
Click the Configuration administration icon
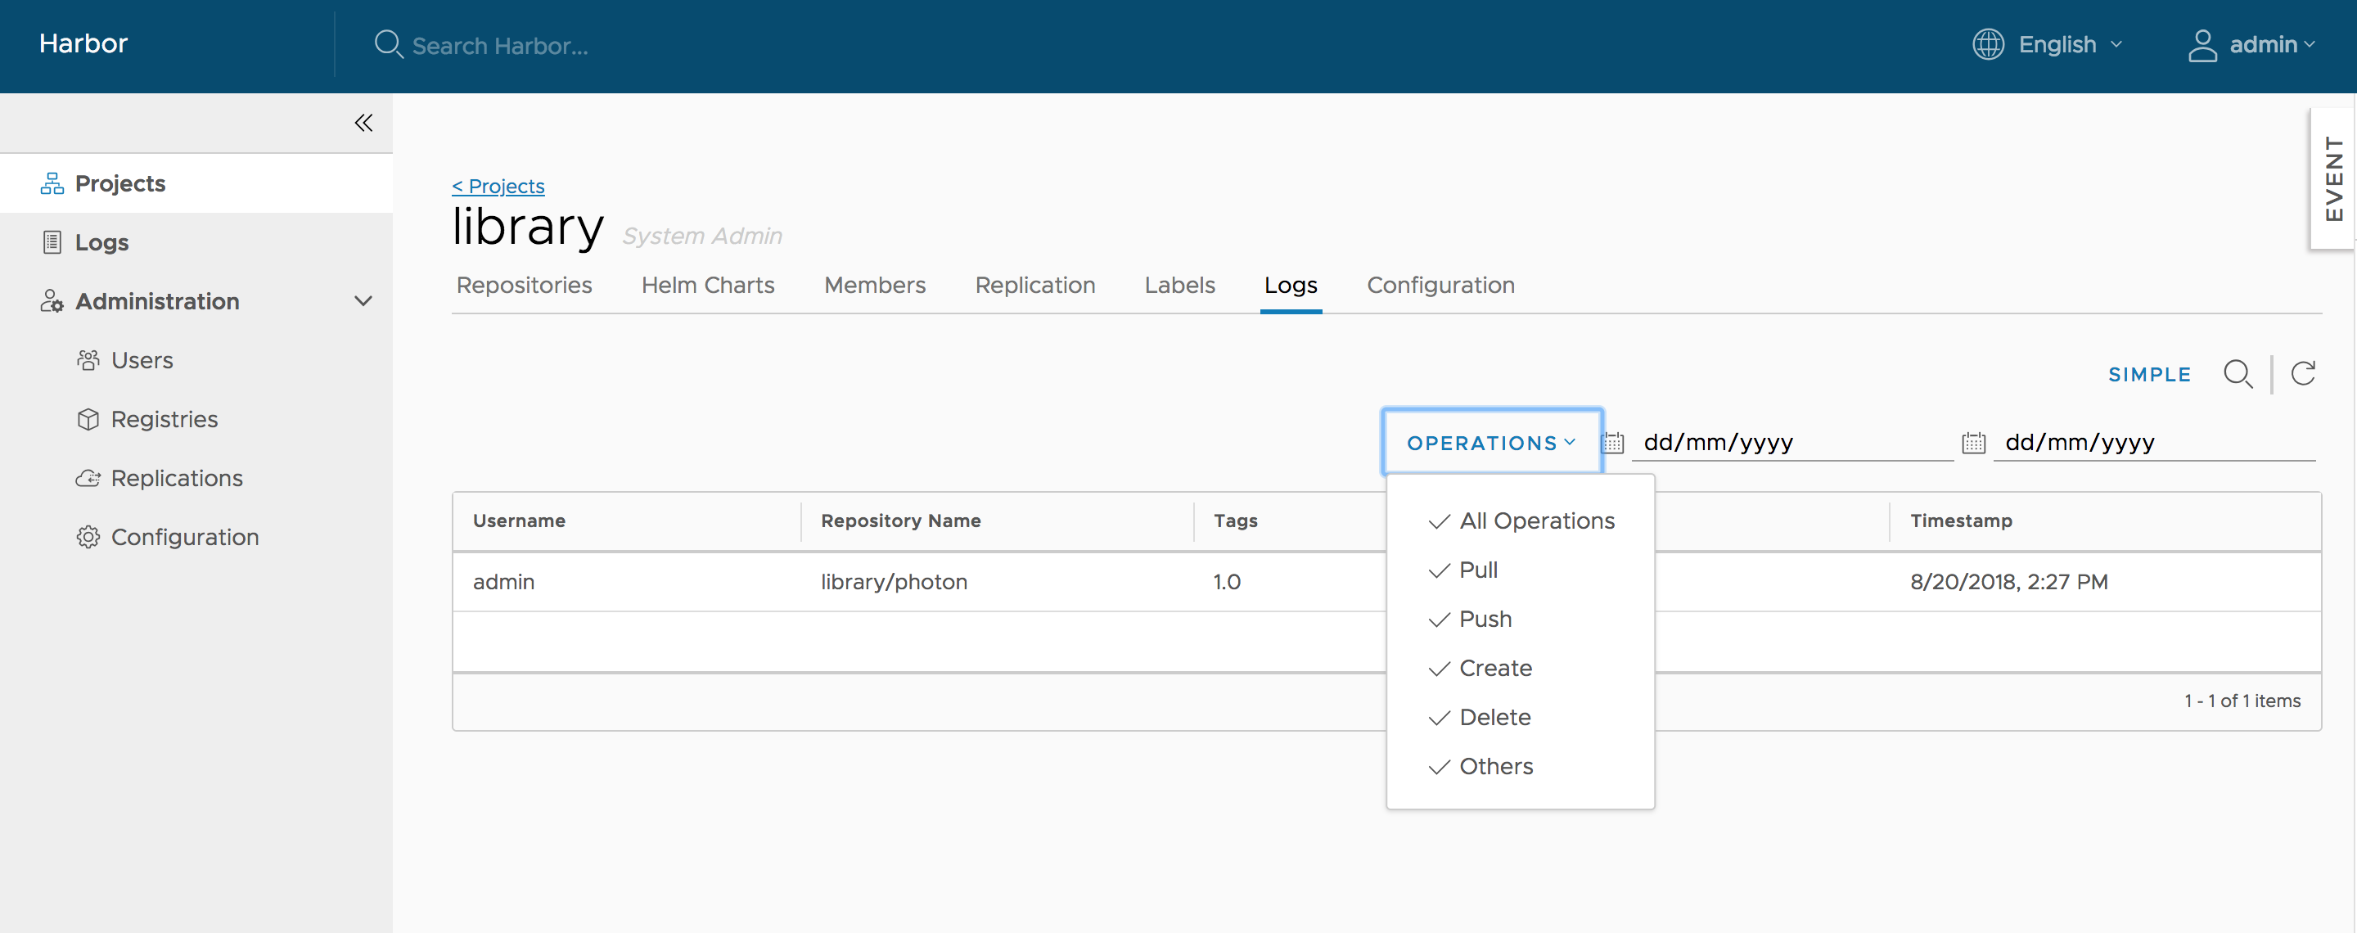[88, 536]
